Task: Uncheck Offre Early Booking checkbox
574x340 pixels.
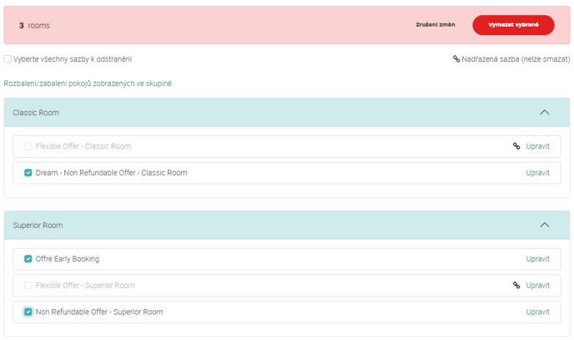Action: 28,259
